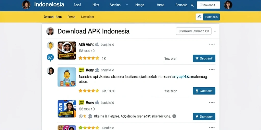261x130 pixels.
Task: Open three-dots menu for Keny row
Action: tap(212, 70)
